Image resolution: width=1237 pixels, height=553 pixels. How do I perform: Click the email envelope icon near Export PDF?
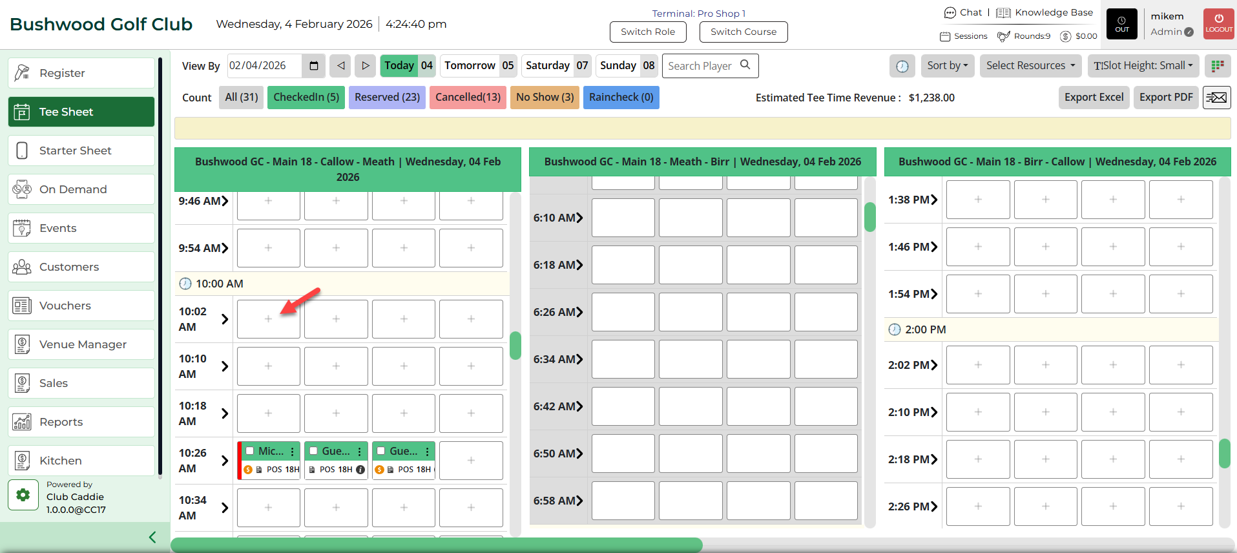1216,98
